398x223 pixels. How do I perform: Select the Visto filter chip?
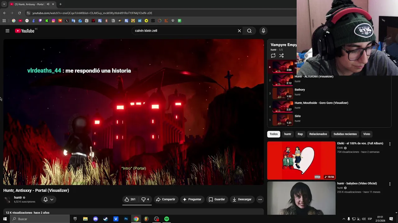(x=367, y=134)
